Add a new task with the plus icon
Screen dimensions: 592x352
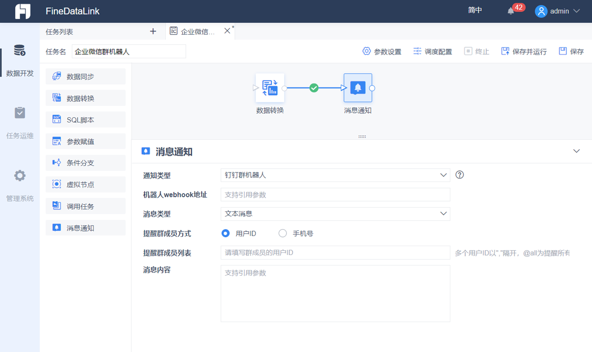pos(153,31)
